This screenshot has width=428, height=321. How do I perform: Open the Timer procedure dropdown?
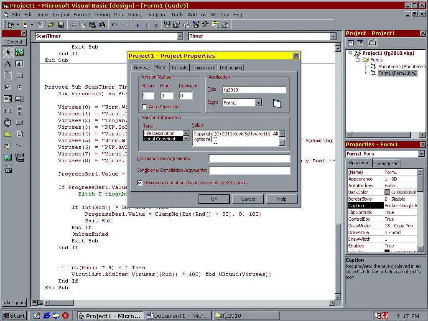[x=333, y=36]
